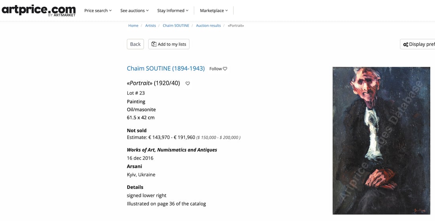Click the Back button
Screen dimensions: 435x221
135,44
